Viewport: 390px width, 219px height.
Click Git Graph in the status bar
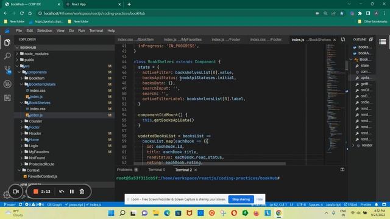point(54,204)
